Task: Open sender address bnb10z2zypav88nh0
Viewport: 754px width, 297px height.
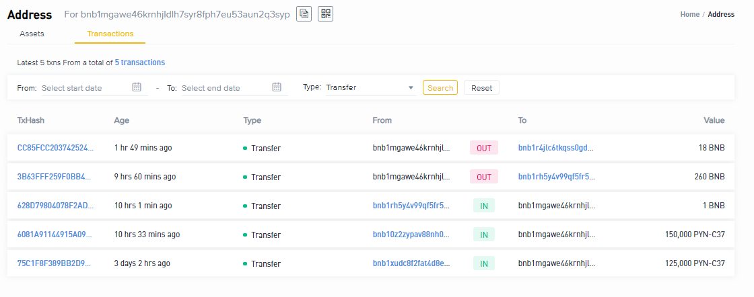Action: (x=411, y=235)
